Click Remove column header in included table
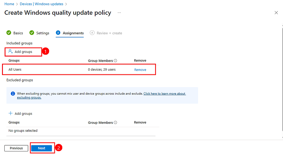This screenshot has height=156, width=283. [140, 61]
